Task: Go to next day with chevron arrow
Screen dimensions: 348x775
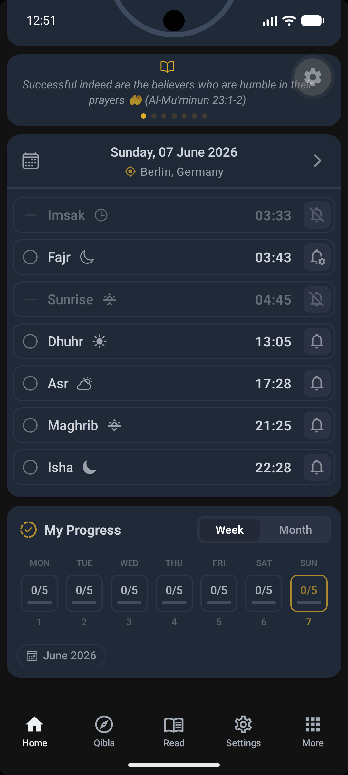Action: [318, 160]
